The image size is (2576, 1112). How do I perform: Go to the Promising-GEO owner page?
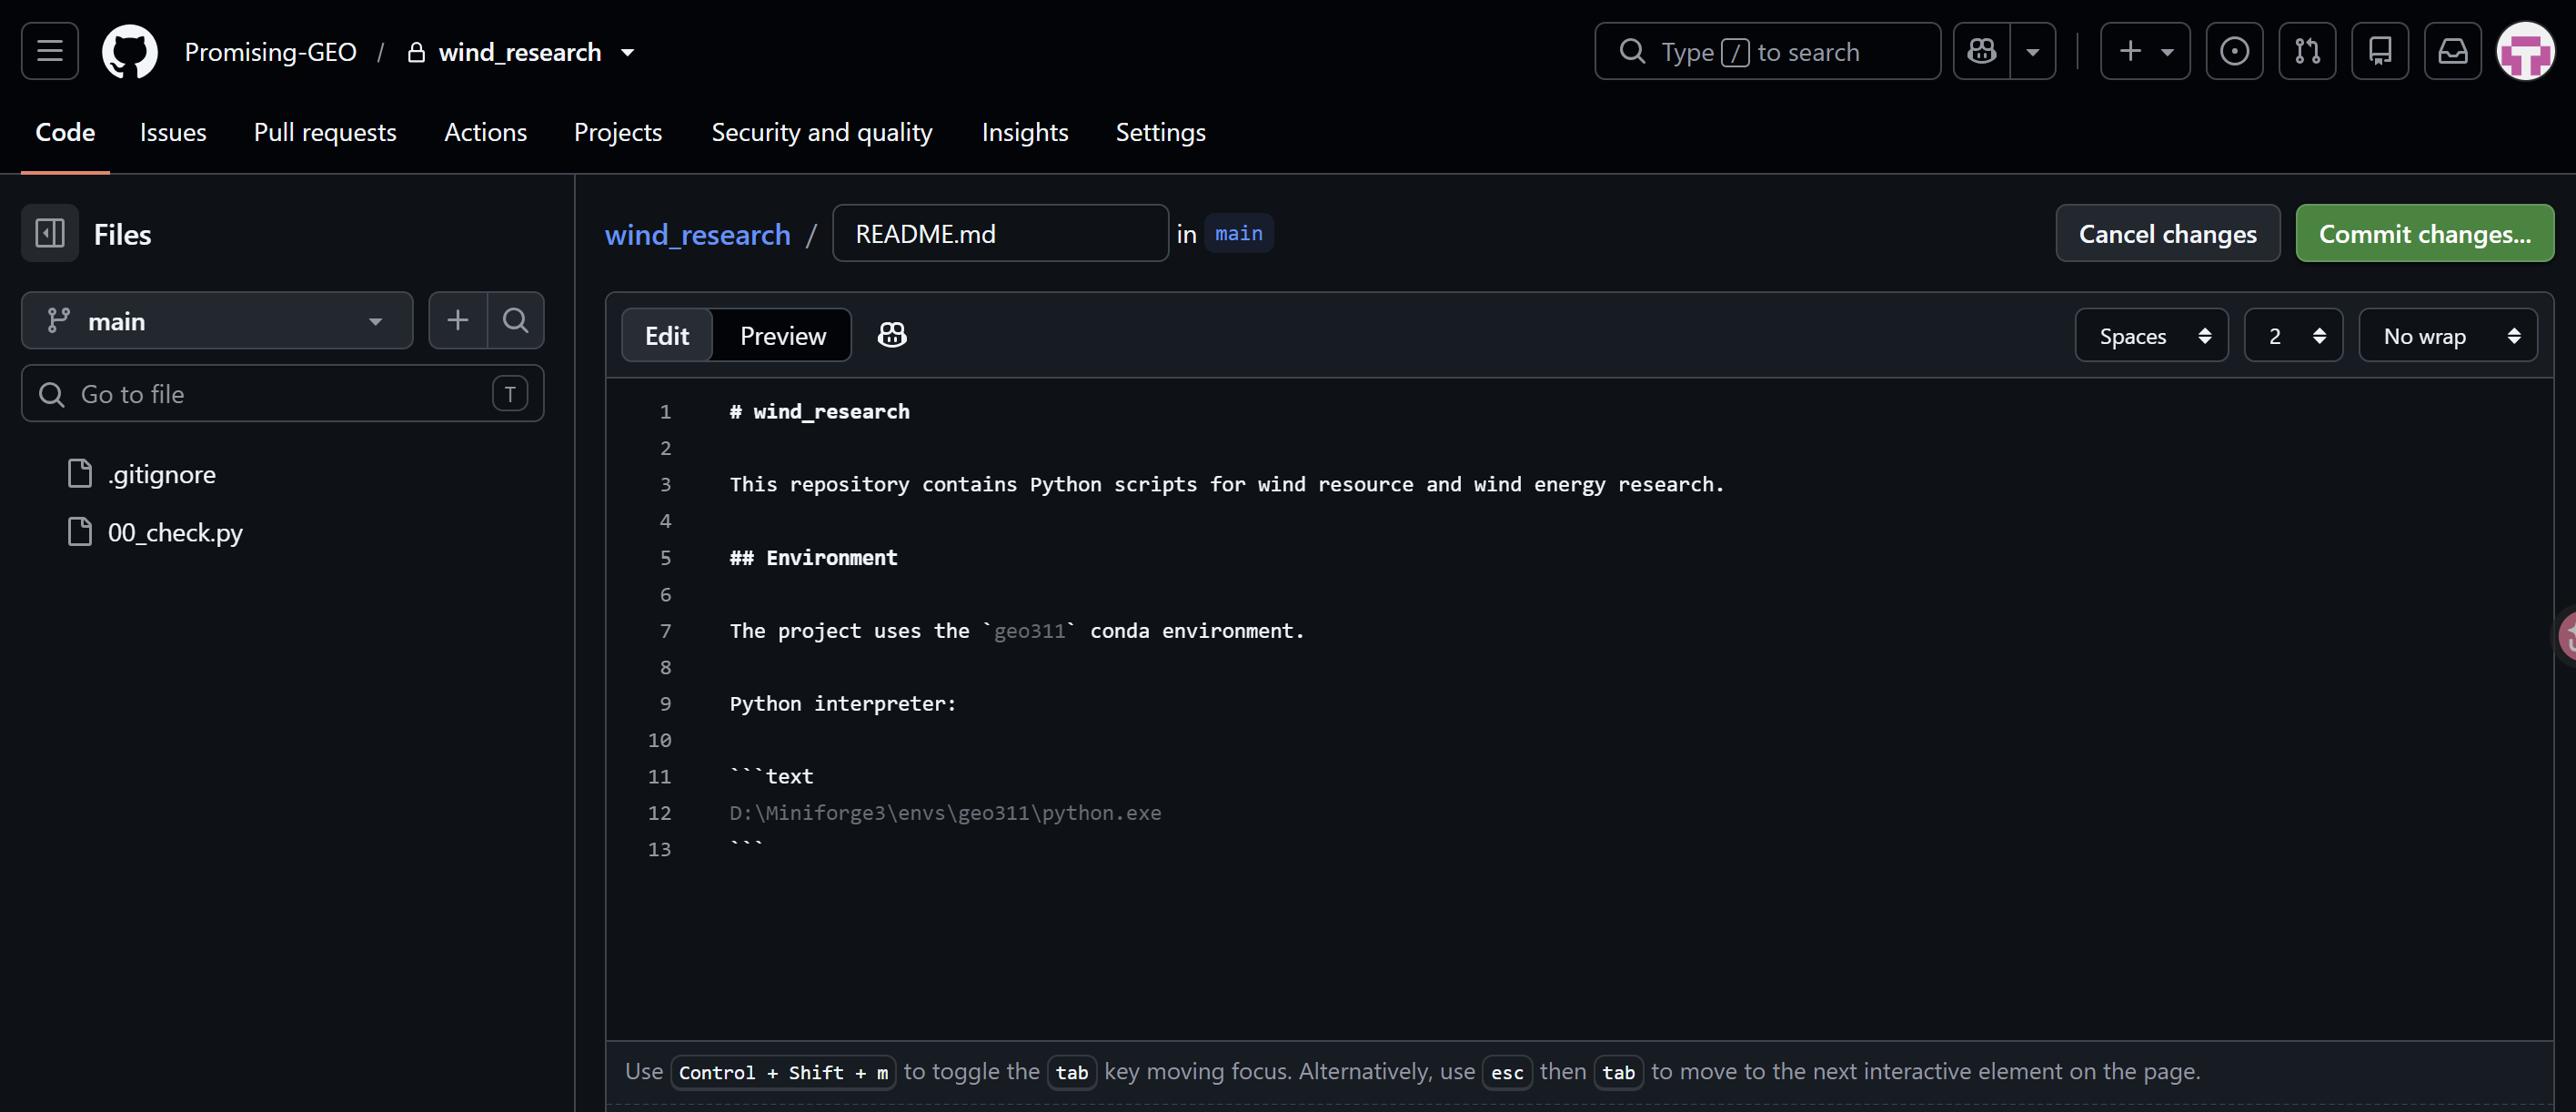coord(270,52)
